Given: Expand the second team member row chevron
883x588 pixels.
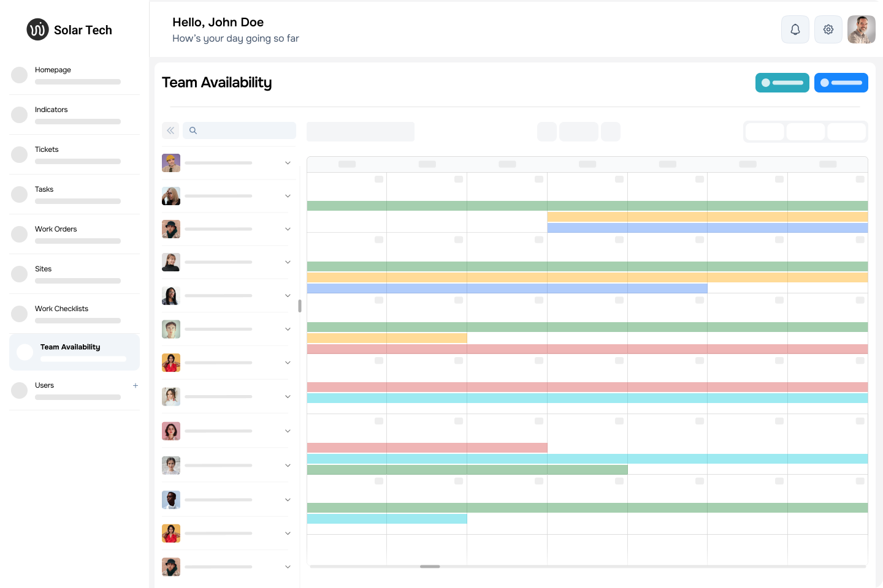Looking at the screenshot, I should (288, 196).
